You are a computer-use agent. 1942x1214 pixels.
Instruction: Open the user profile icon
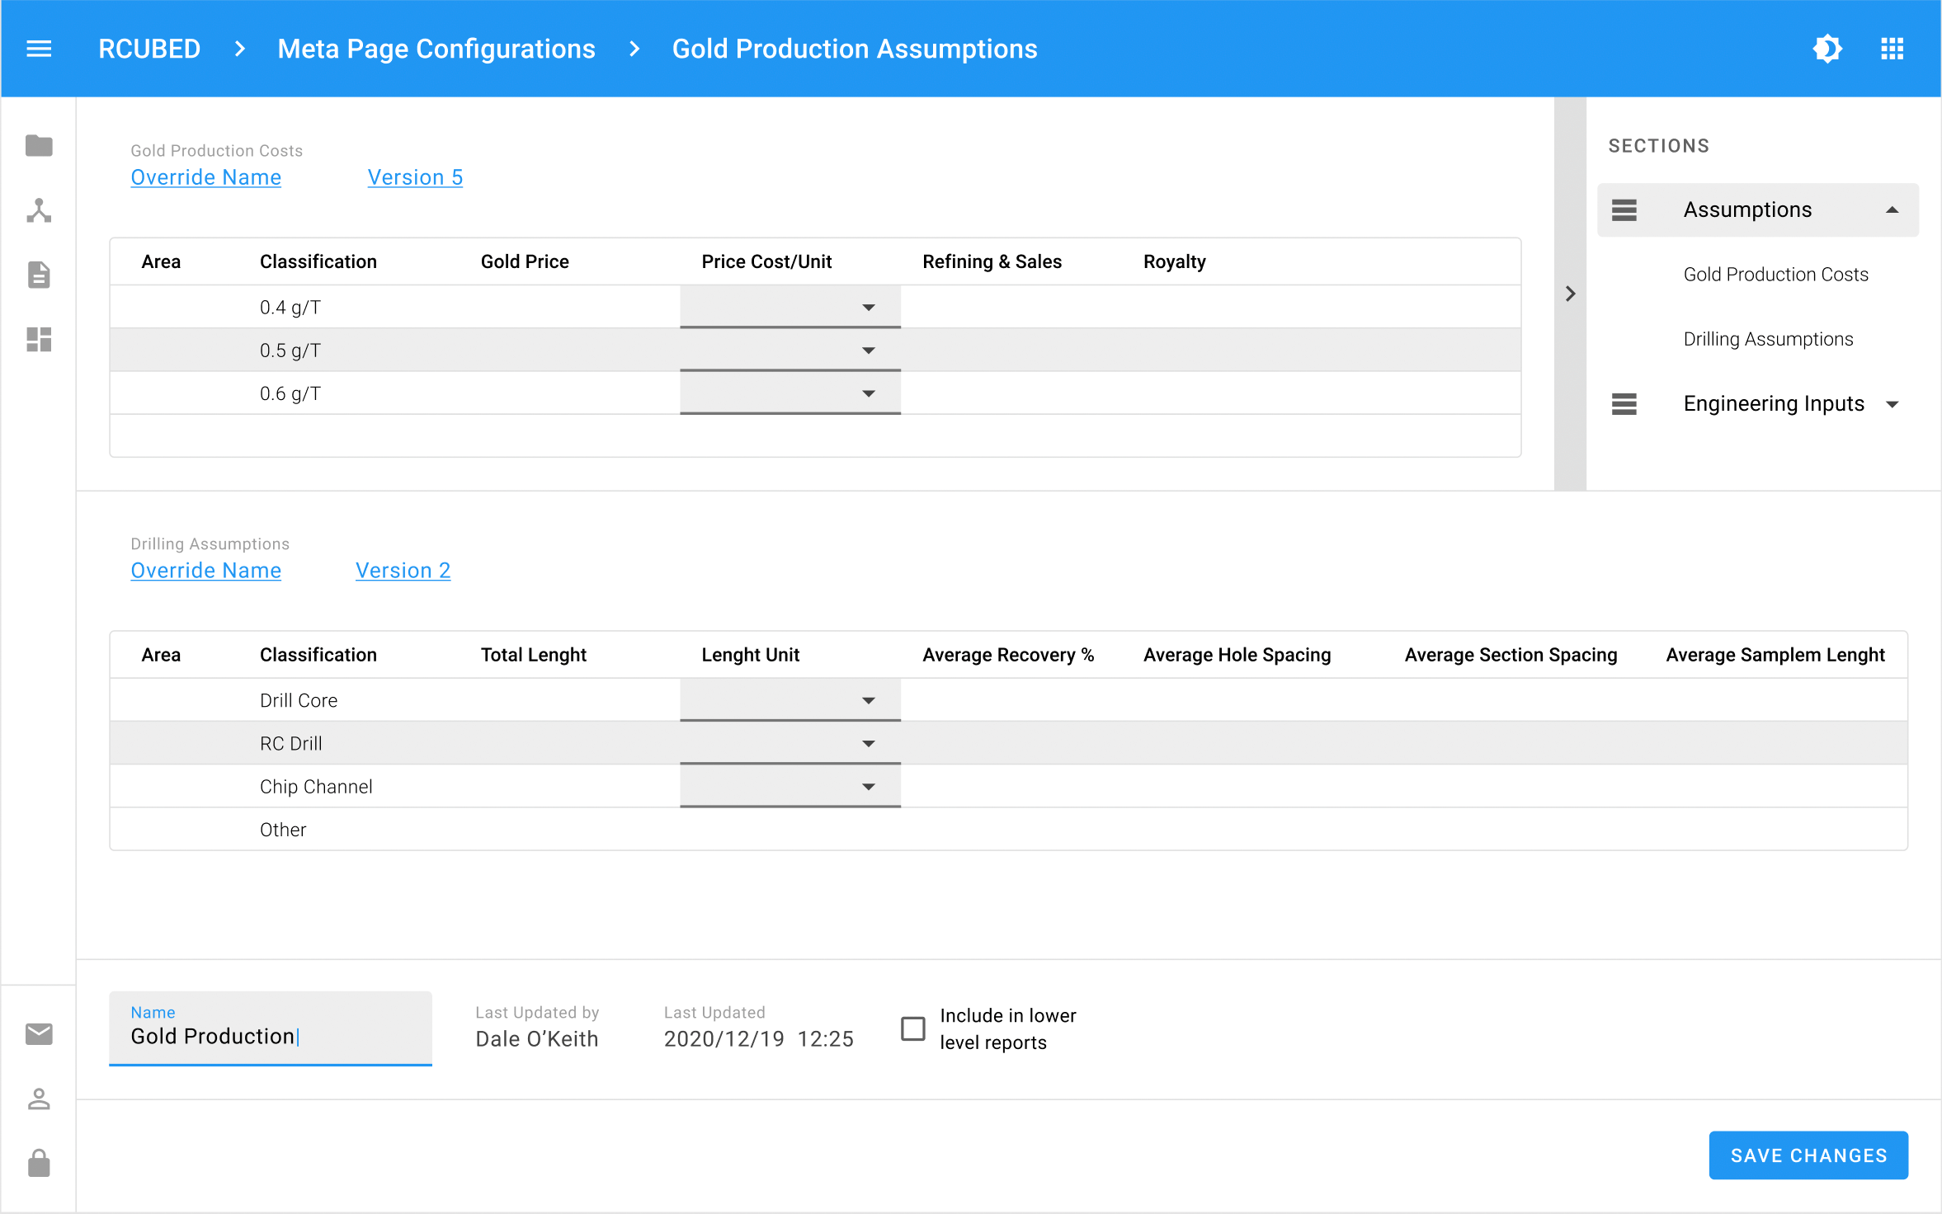(39, 1099)
